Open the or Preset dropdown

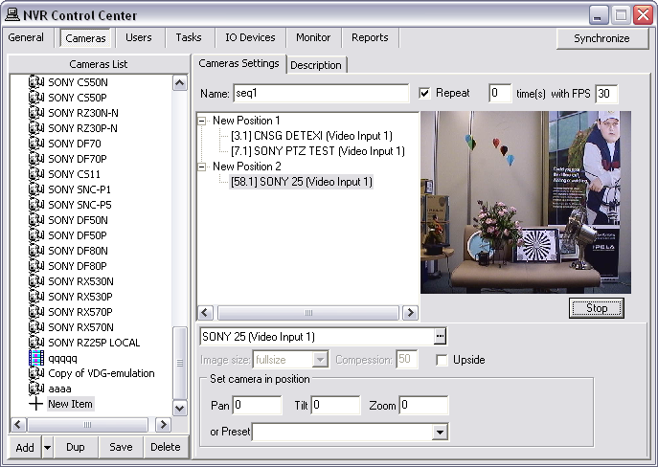click(x=440, y=433)
